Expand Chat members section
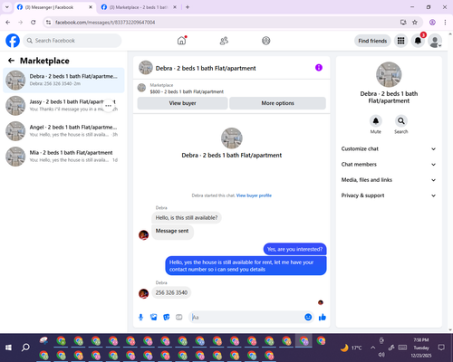This screenshot has height=362, width=453. pyautogui.click(x=389, y=165)
